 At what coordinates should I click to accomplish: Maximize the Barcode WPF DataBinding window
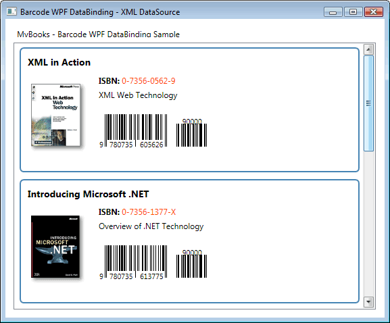353,12
